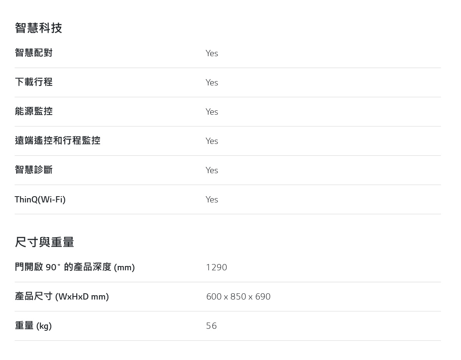Select the 智慧診斷 spec label
The image size is (461, 360).
click(34, 170)
